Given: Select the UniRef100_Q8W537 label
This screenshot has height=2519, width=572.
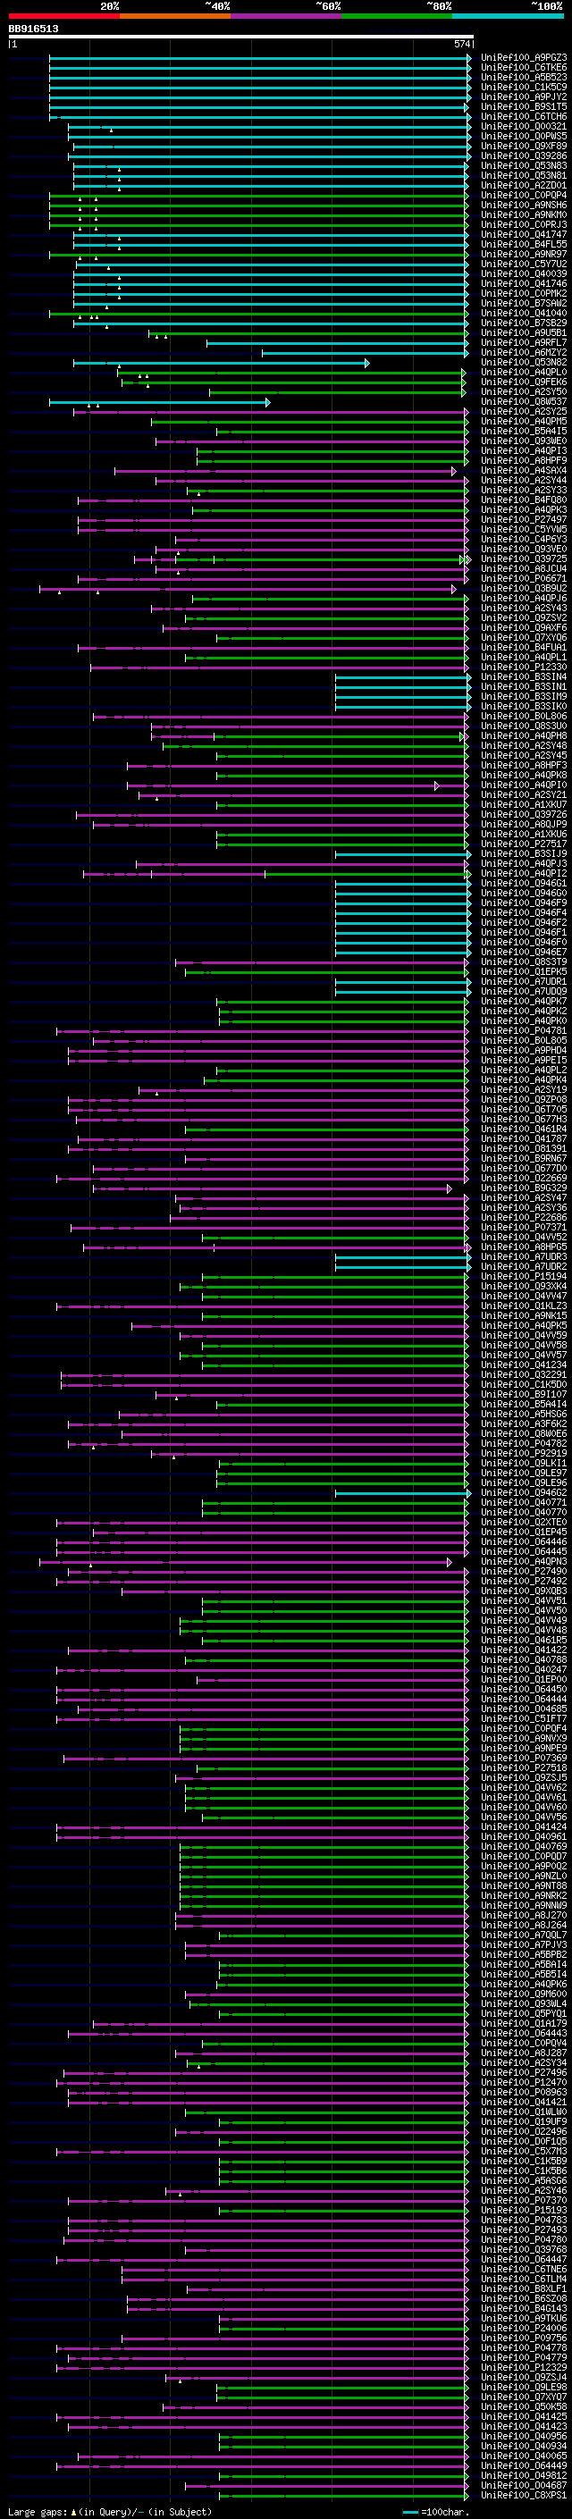Looking at the screenshot, I should pyautogui.click(x=523, y=402).
